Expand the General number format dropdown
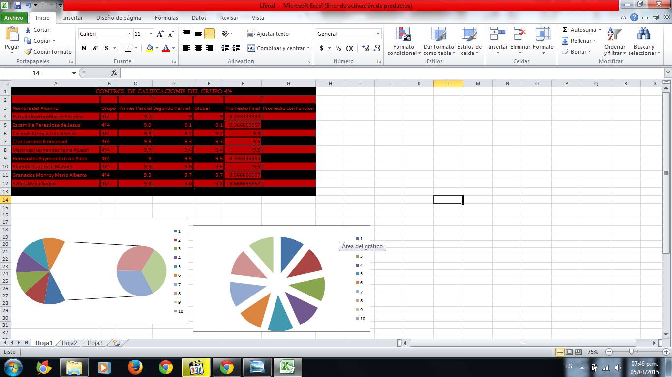 point(378,34)
